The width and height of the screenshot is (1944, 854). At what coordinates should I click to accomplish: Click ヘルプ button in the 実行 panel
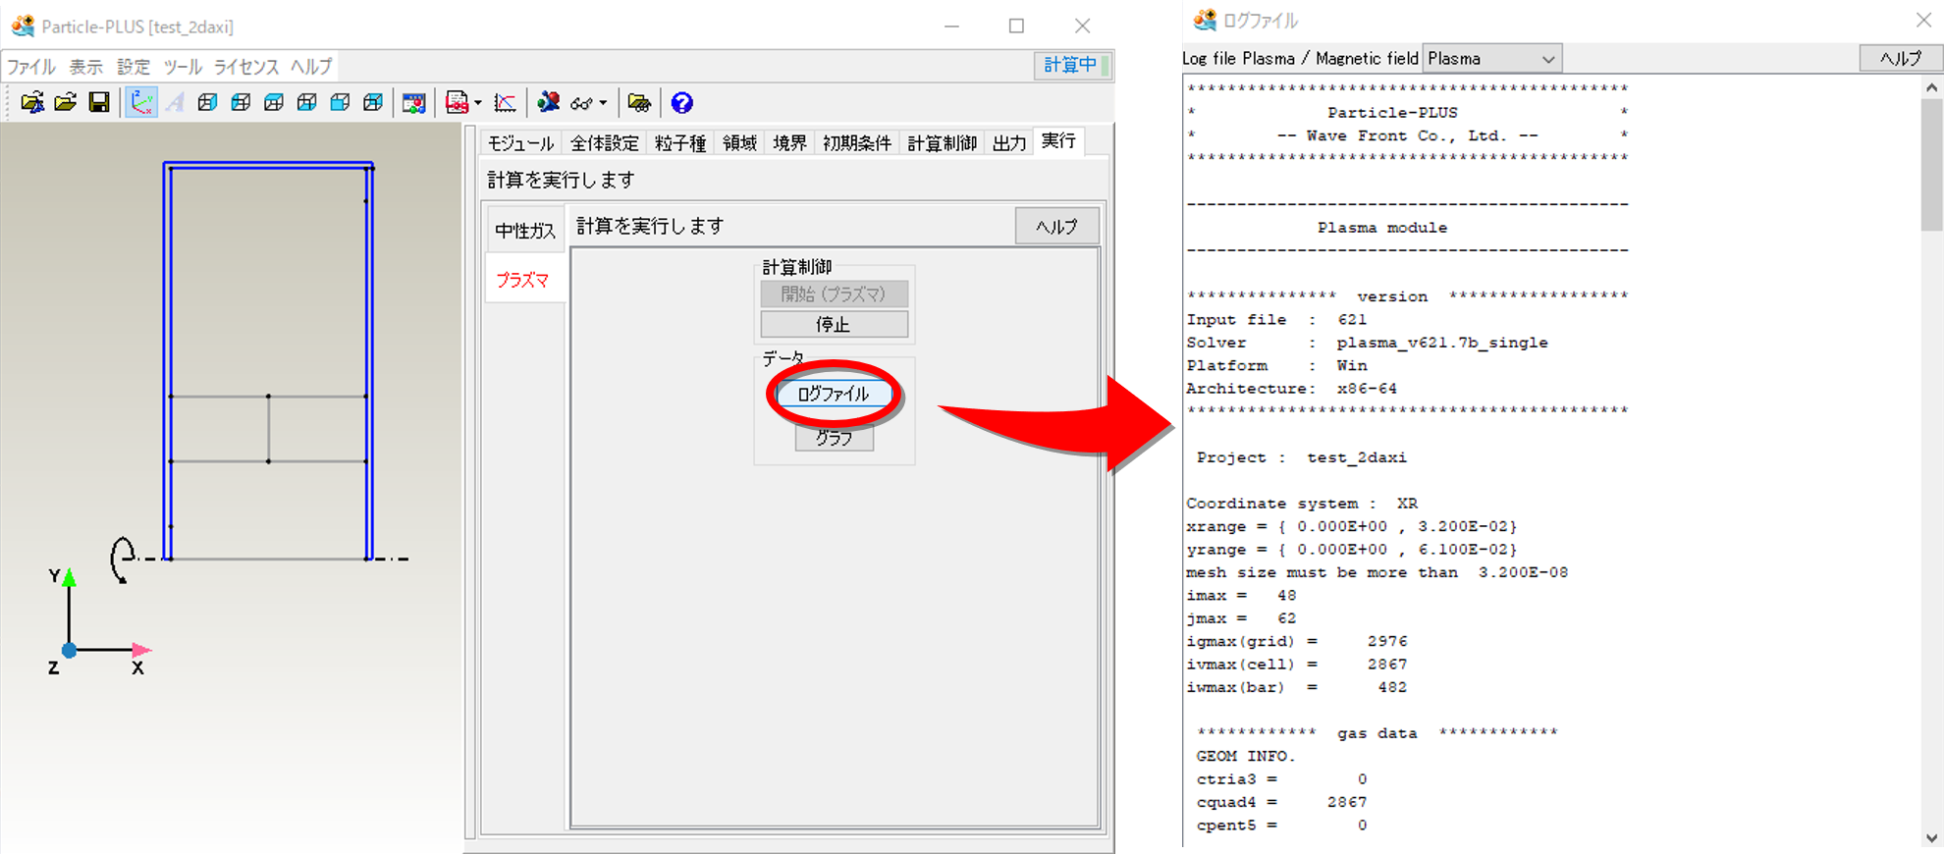tap(1057, 227)
